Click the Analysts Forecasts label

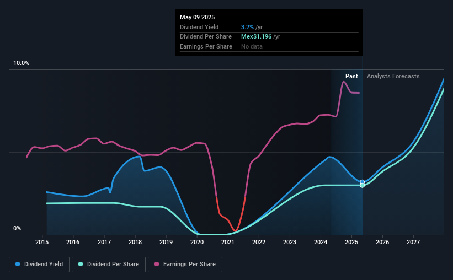393,76
